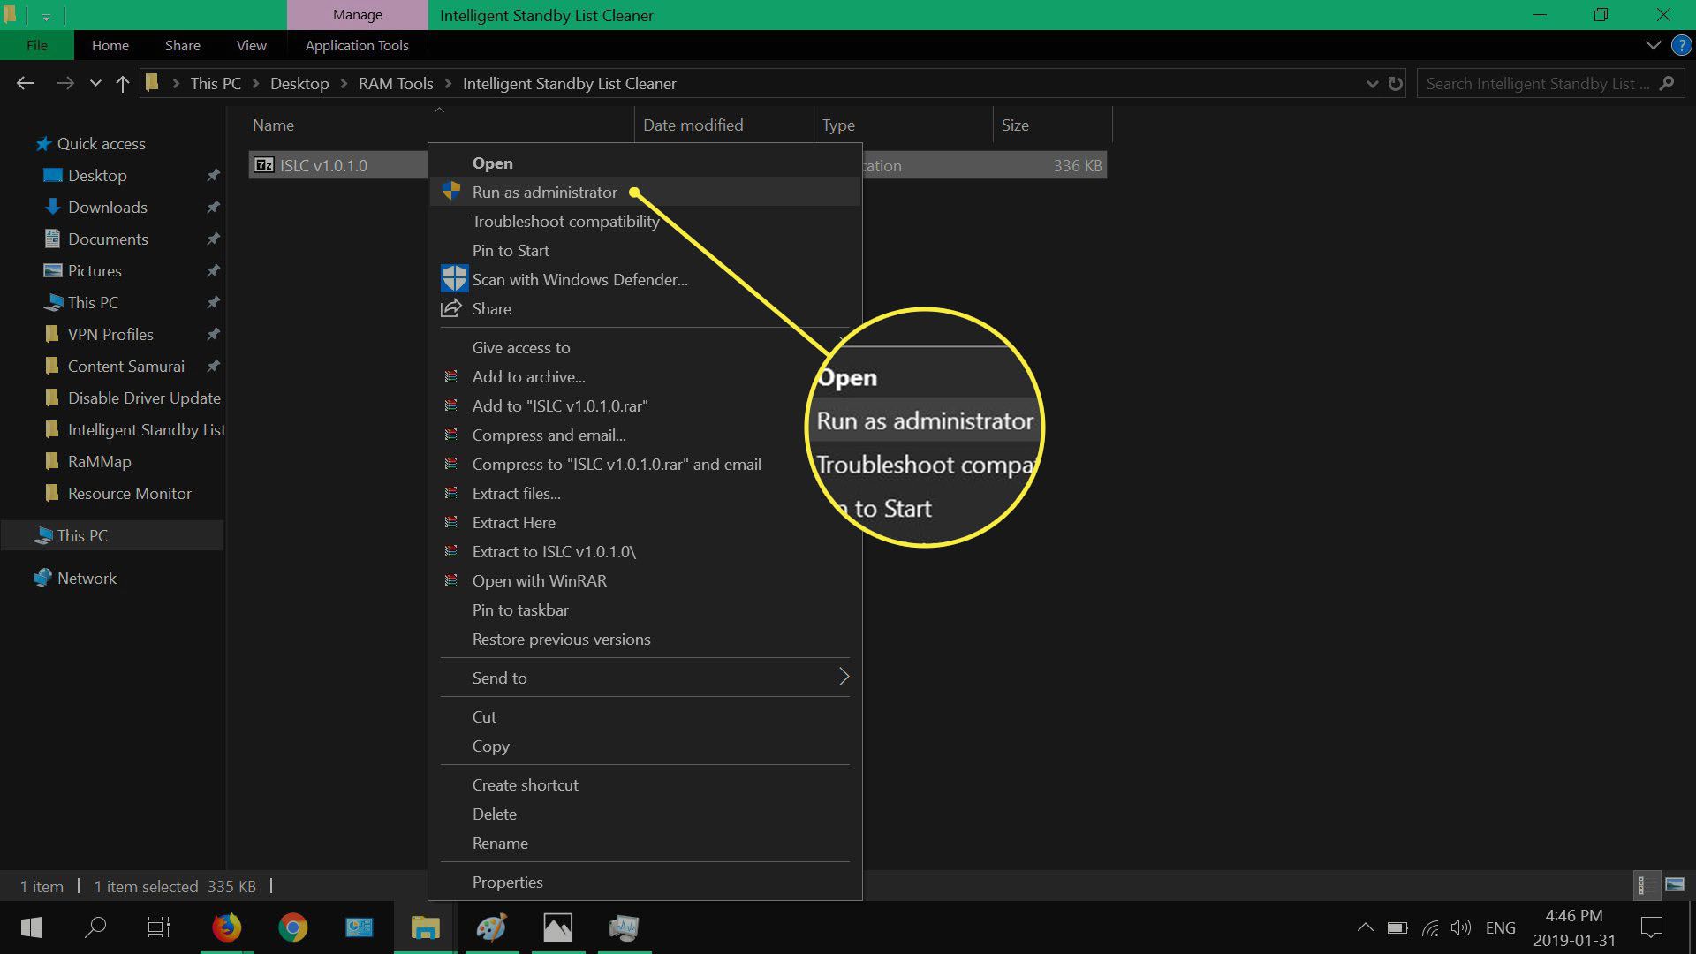Open taskbar Search magnifier icon
1696x954 pixels.
pos(95,927)
